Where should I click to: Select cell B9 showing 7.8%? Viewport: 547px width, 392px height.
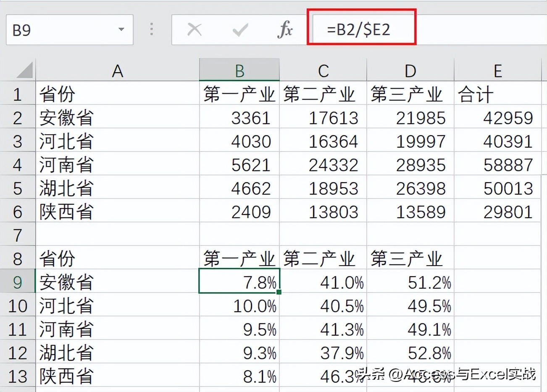239,282
